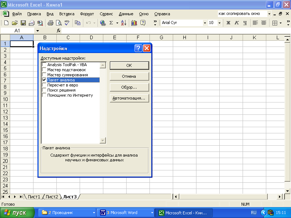Open the Данные menu
Image resolution: width=291 pixels, height=218 pixels.
click(126, 14)
